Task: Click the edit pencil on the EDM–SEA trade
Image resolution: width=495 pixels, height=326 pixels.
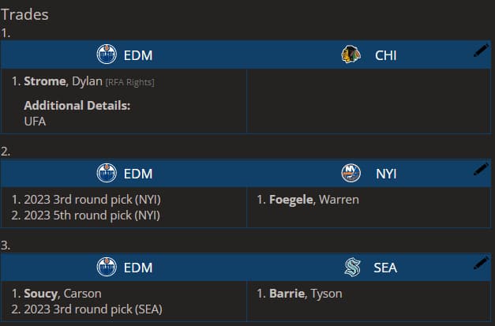Action: coord(481,263)
